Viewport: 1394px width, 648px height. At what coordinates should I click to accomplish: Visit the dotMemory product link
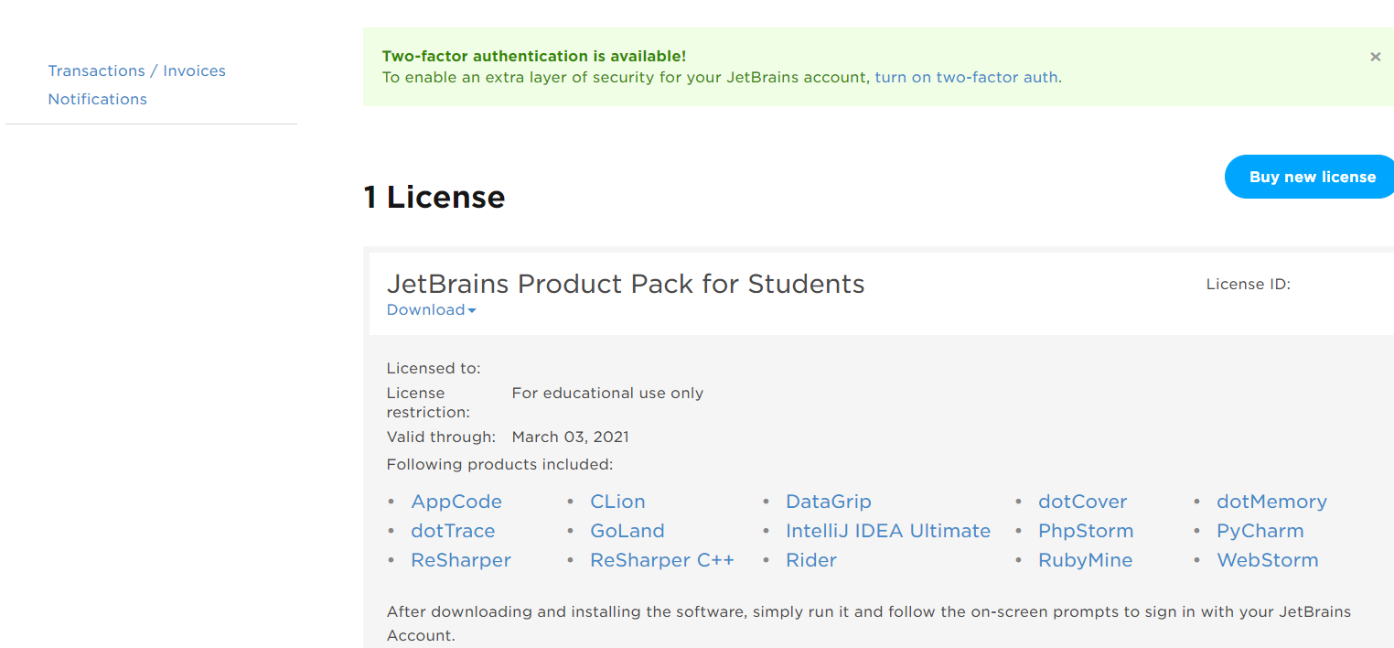point(1271,502)
